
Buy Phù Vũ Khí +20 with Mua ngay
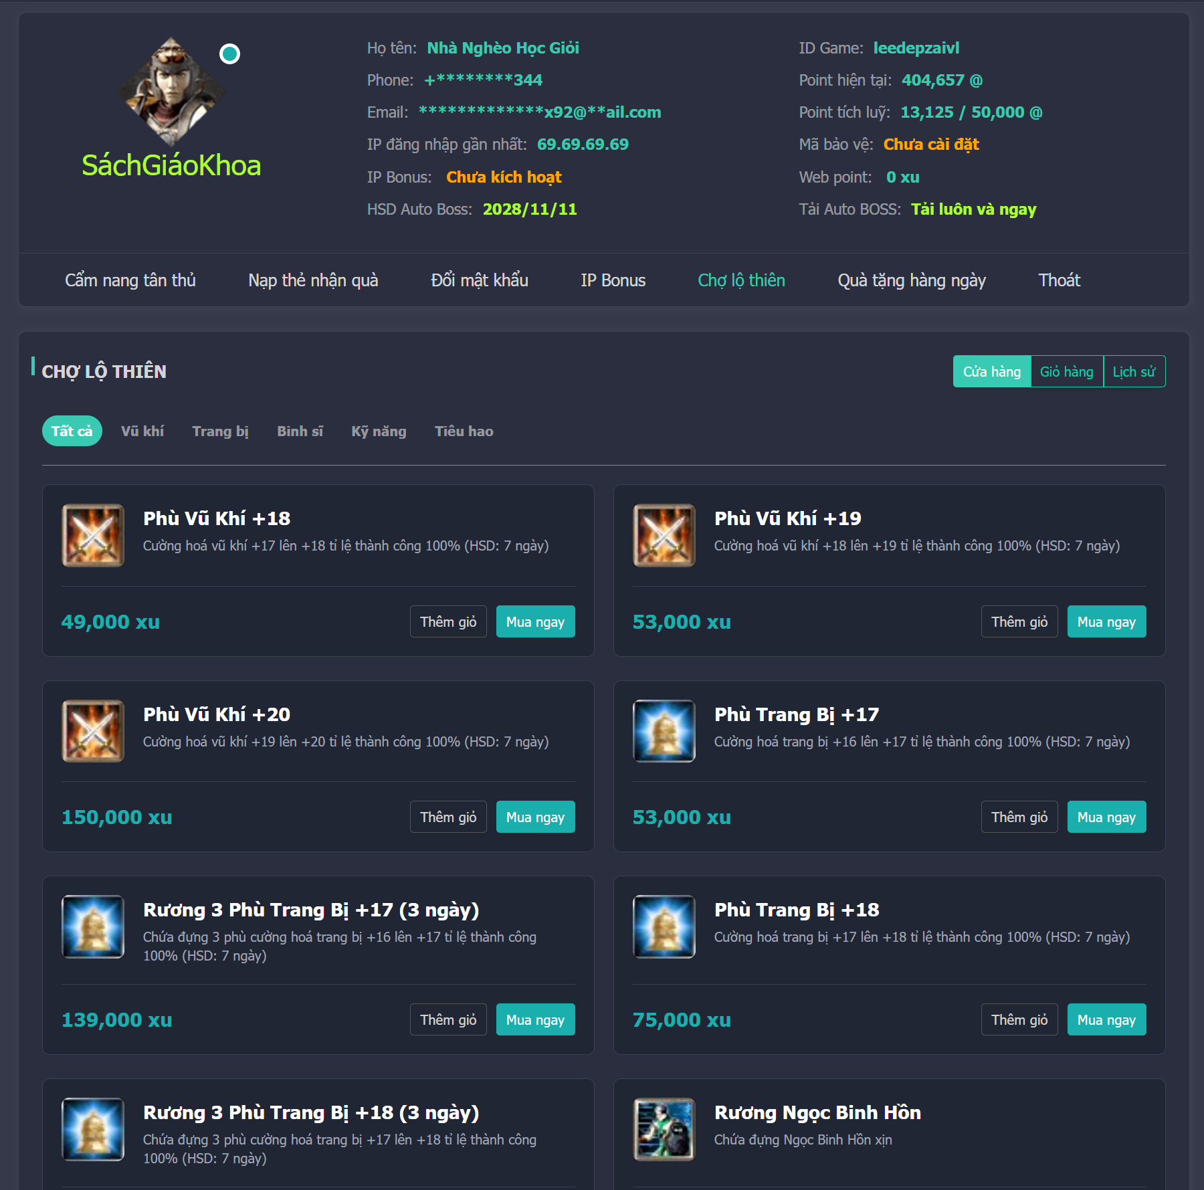click(535, 817)
